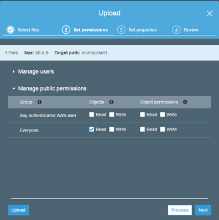The height and width of the screenshot is (220, 219).
Task: Proceed with the Next button
Action: [x=203, y=210]
